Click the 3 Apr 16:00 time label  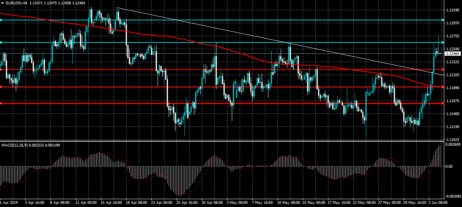coord(34,203)
